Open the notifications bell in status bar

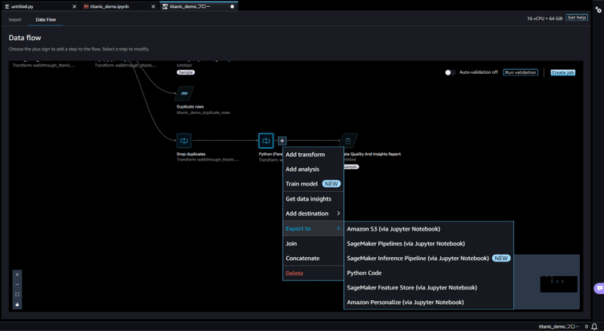coord(594,326)
